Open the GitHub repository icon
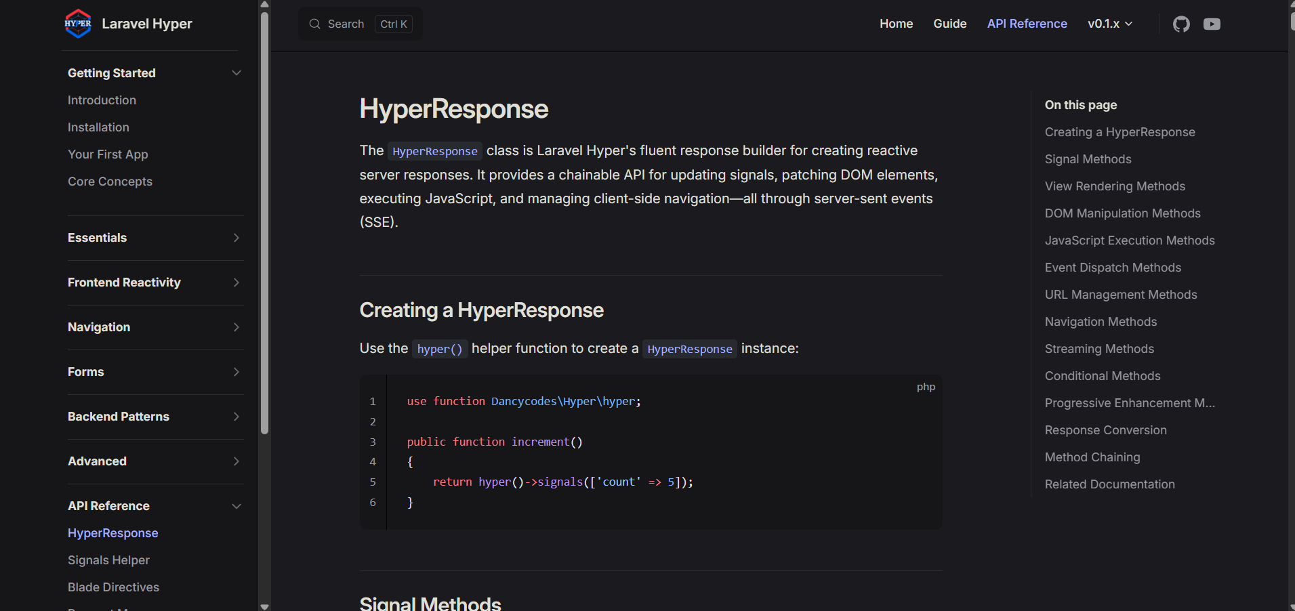 (x=1181, y=24)
